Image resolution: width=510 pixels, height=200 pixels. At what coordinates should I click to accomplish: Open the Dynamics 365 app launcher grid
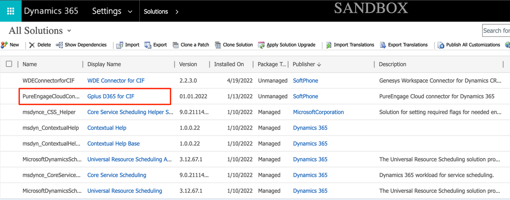pos(11,11)
